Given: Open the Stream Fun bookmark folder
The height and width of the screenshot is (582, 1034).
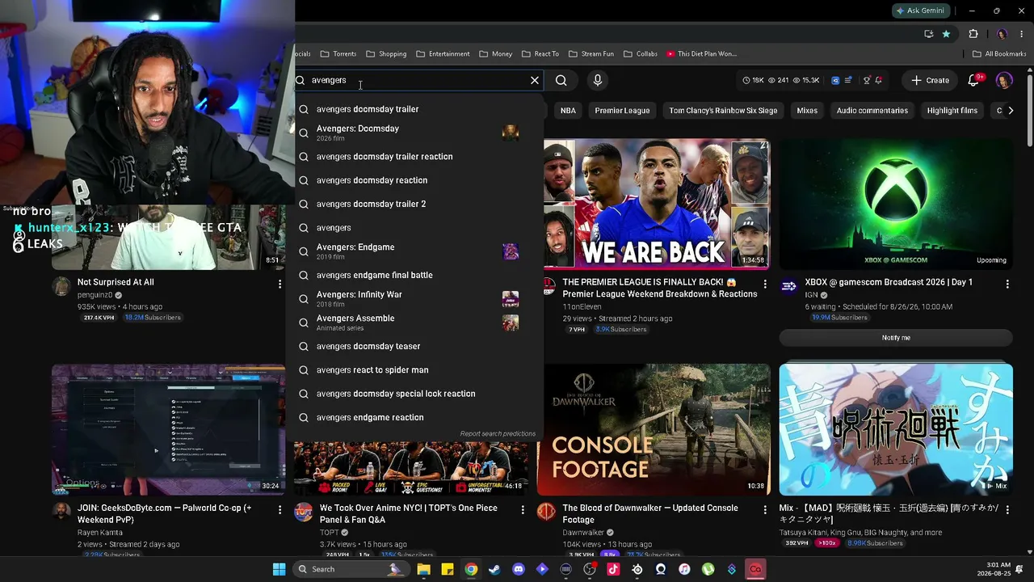Looking at the screenshot, I should point(591,54).
